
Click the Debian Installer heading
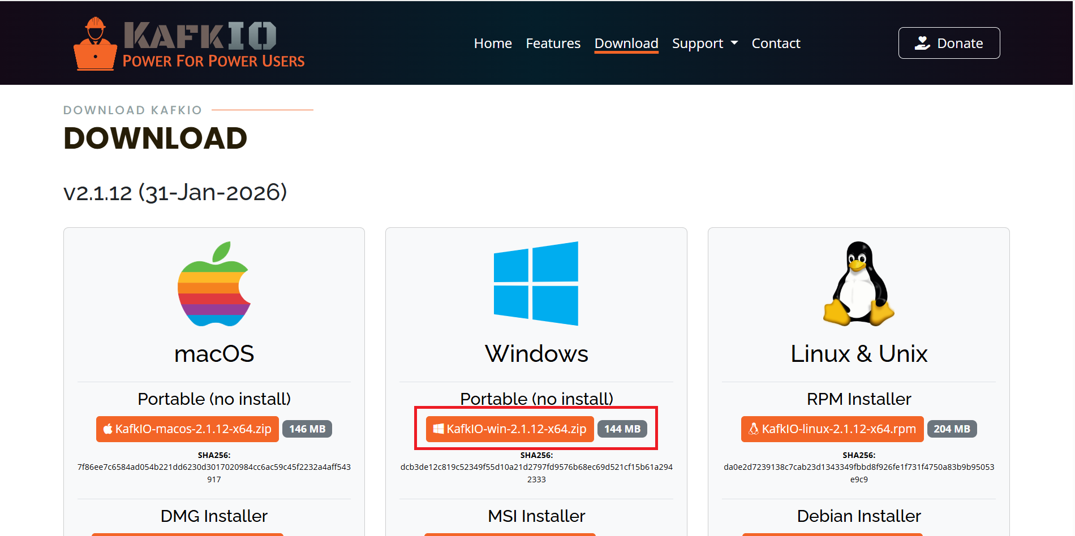tap(859, 516)
